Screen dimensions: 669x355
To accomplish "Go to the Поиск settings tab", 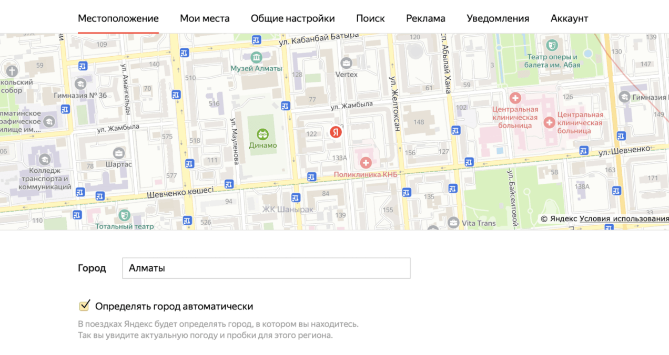I will pyautogui.click(x=370, y=18).
